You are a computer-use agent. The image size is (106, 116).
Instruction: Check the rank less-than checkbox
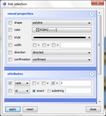click(34, 83)
